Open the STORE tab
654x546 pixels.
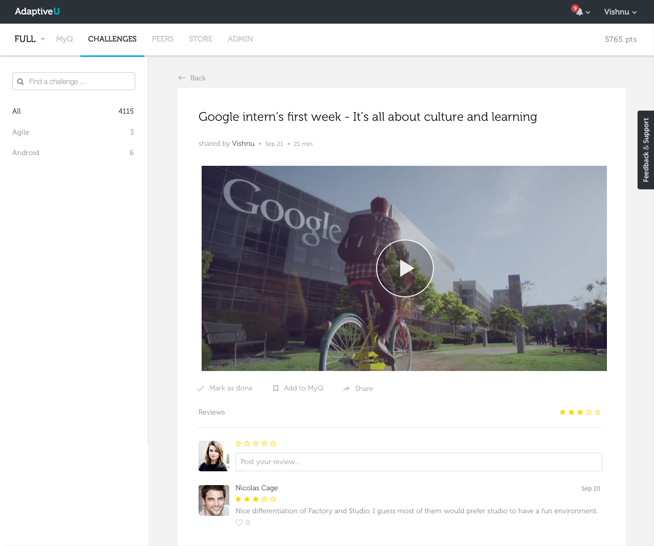point(201,39)
